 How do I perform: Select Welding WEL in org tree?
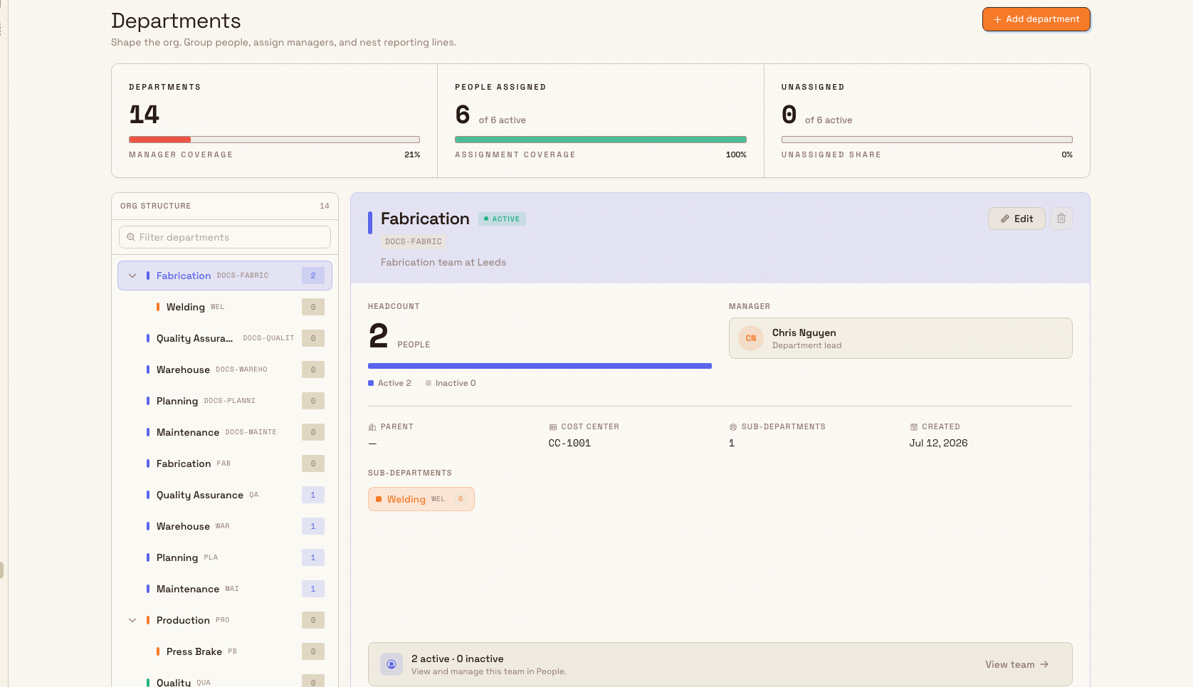(x=225, y=307)
